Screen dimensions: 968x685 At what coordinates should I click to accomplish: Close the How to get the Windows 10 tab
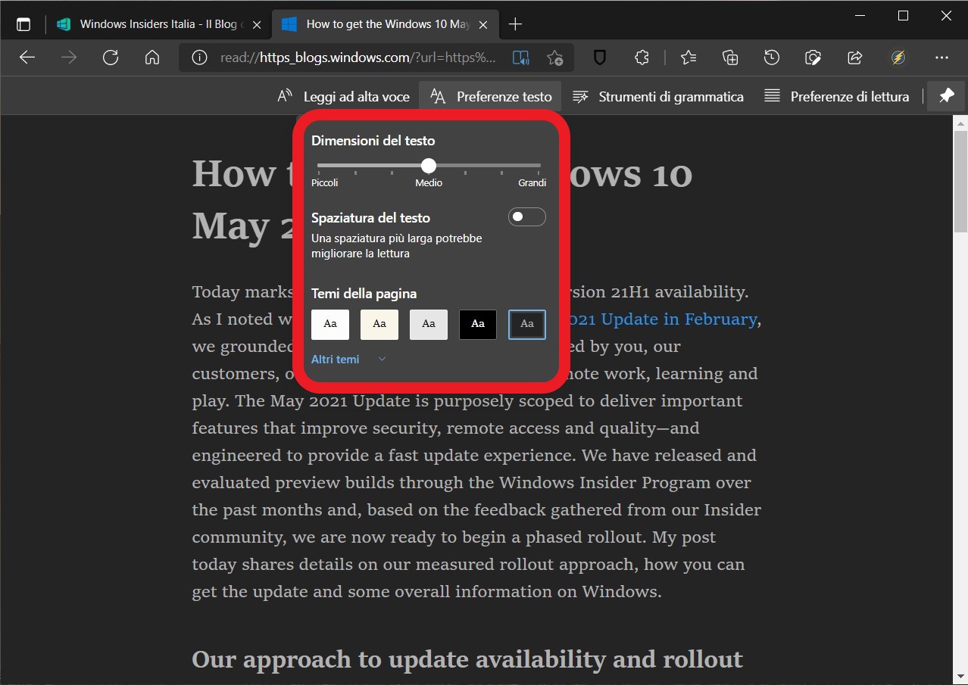pyautogui.click(x=484, y=24)
